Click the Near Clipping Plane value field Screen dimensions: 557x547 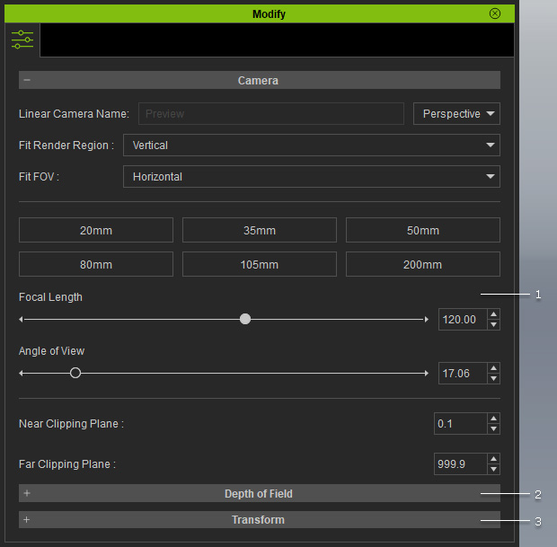pos(460,423)
